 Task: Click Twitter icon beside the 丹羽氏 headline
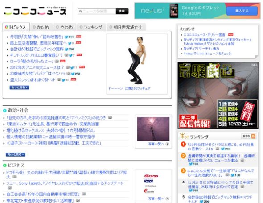tap(66, 37)
